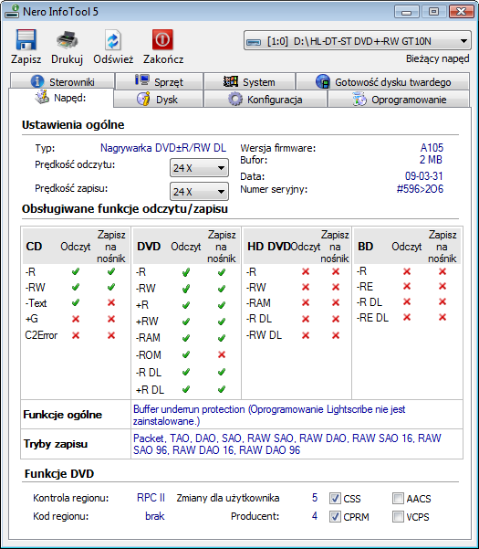
Task: Switch to the Sprzęt tab
Action: pyautogui.click(x=159, y=81)
